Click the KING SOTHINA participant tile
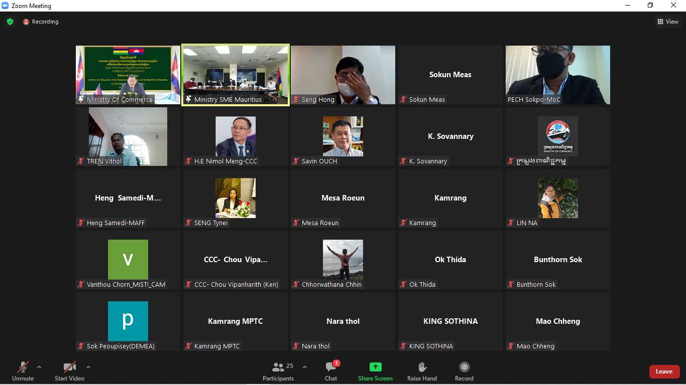This screenshot has width=686, height=385. coord(450,321)
